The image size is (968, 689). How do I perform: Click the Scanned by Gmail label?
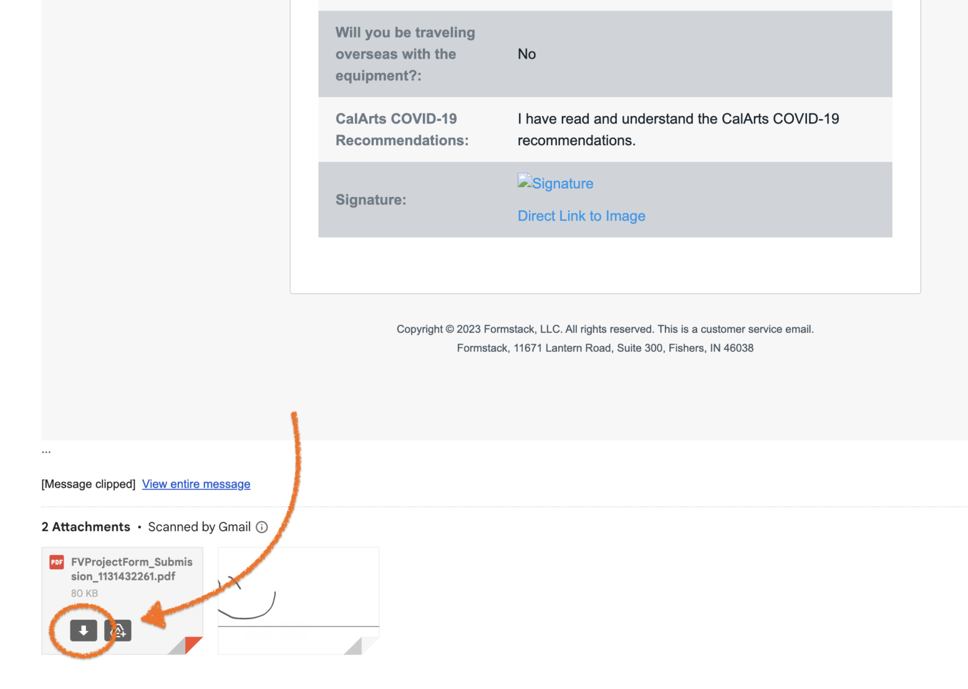point(199,527)
